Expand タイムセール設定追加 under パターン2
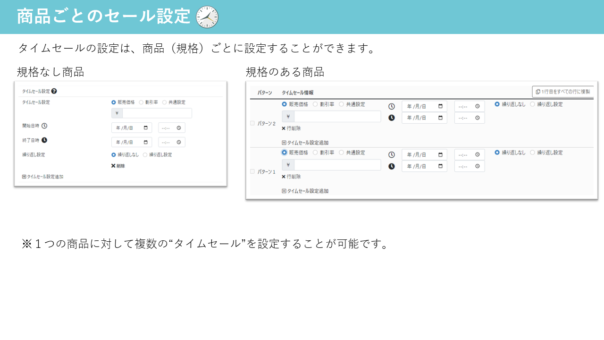The width and height of the screenshot is (604, 340). click(x=305, y=142)
